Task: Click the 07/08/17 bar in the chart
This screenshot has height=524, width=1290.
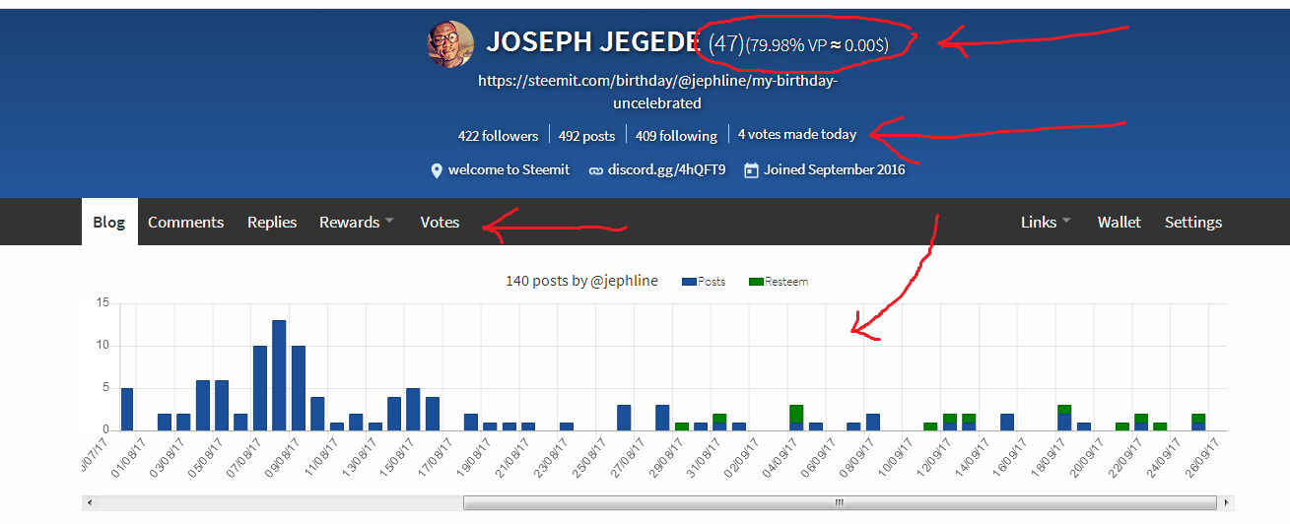Action: pyautogui.click(x=260, y=388)
